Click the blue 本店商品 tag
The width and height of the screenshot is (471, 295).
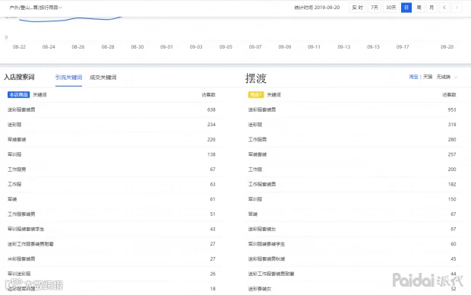[x=19, y=95]
